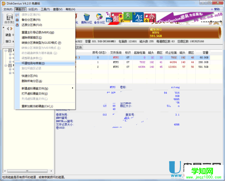Click the second disk drive icon in the tree
Viewport: 225px width, 181px height.
tap(10, 65)
